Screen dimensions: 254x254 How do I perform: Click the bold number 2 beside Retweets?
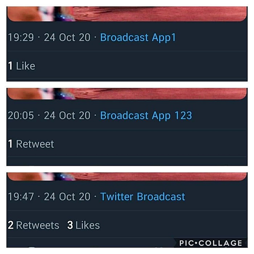pyautogui.click(x=11, y=225)
